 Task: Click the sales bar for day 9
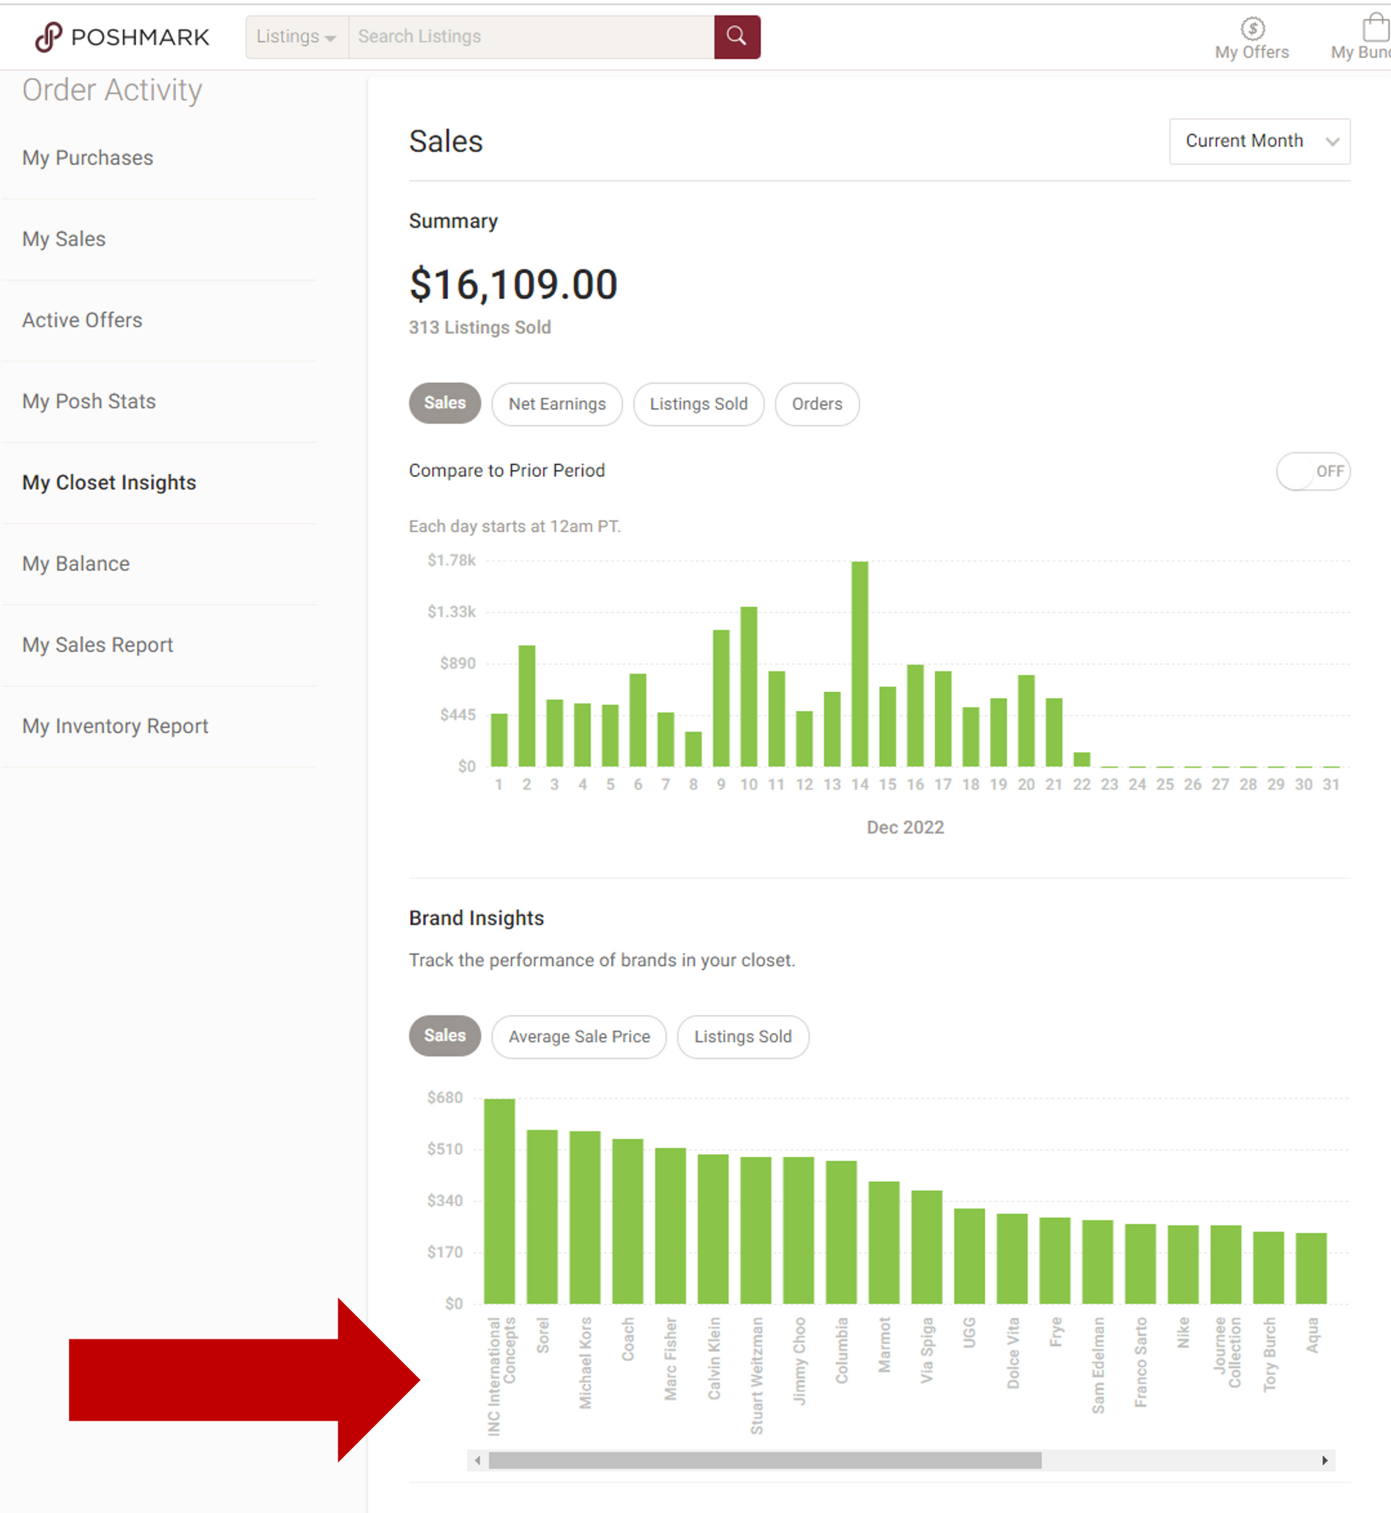721,698
